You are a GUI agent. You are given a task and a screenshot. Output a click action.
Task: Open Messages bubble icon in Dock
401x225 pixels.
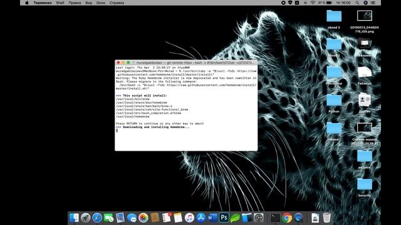pos(132,218)
